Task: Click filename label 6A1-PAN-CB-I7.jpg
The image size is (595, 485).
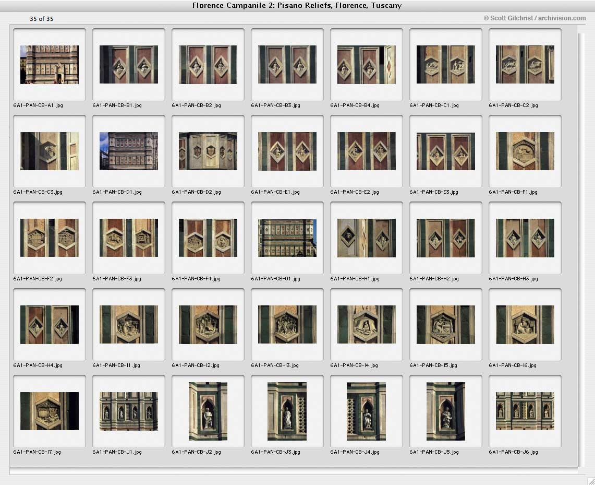Action: pyautogui.click(x=37, y=452)
